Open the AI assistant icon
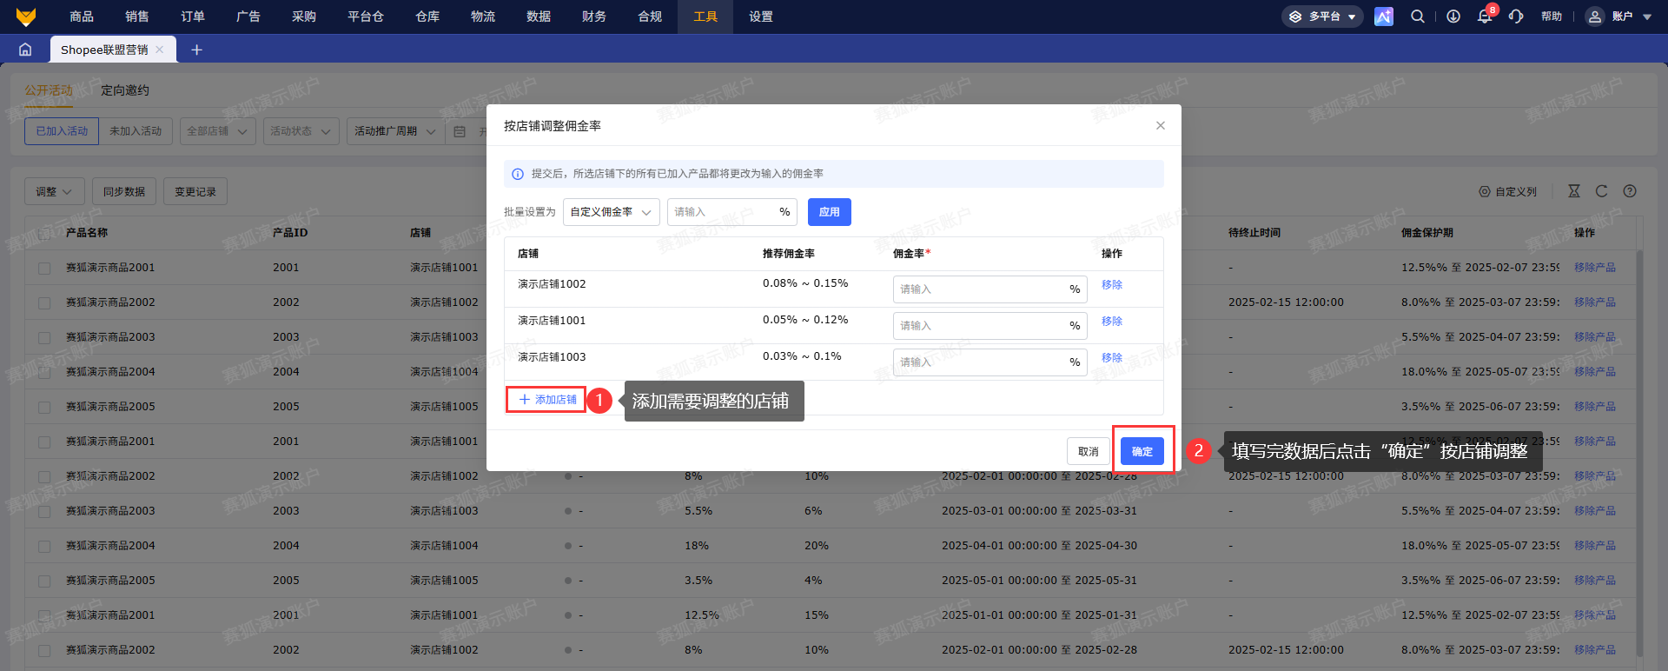Screen dimensions: 1668x671 1384,17
